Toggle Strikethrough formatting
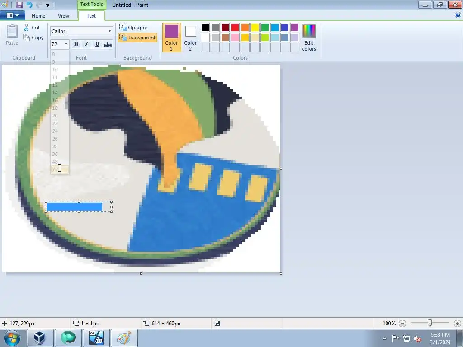Image resolution: width=463 pixels, height=347 pixels. pos(108,44)
